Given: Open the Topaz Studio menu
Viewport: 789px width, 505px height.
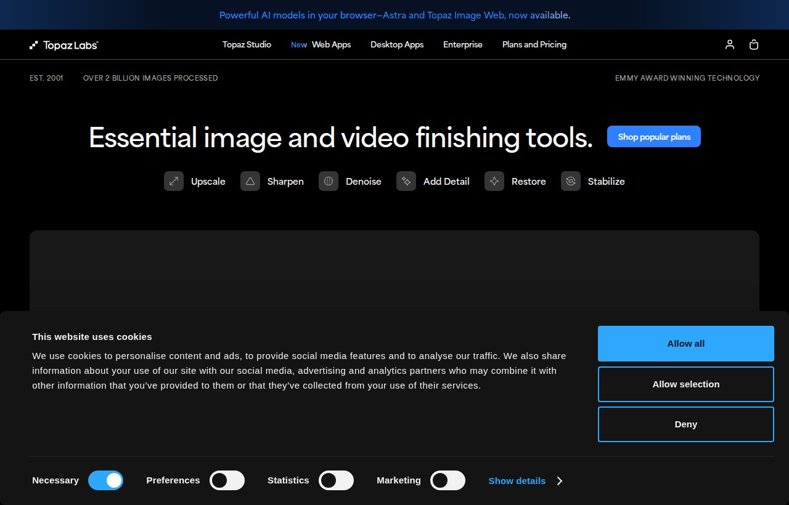Looking at the screenshot, I should click(247, 44).
